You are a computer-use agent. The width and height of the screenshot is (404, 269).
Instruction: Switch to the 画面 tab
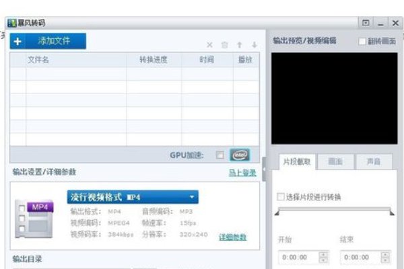[x=335, y=162]
